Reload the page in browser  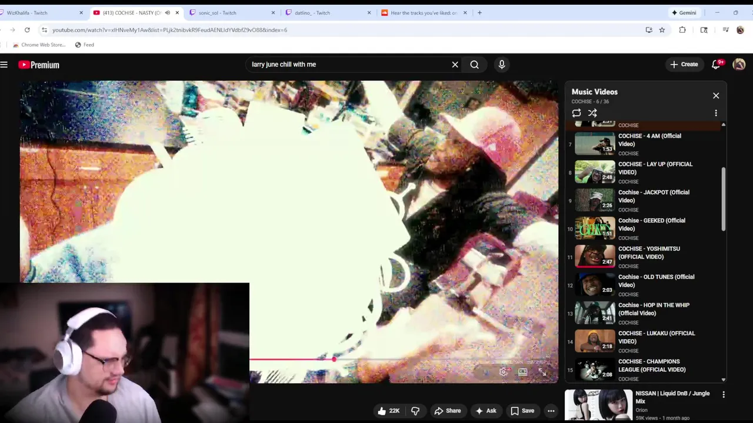coord(27,30)
